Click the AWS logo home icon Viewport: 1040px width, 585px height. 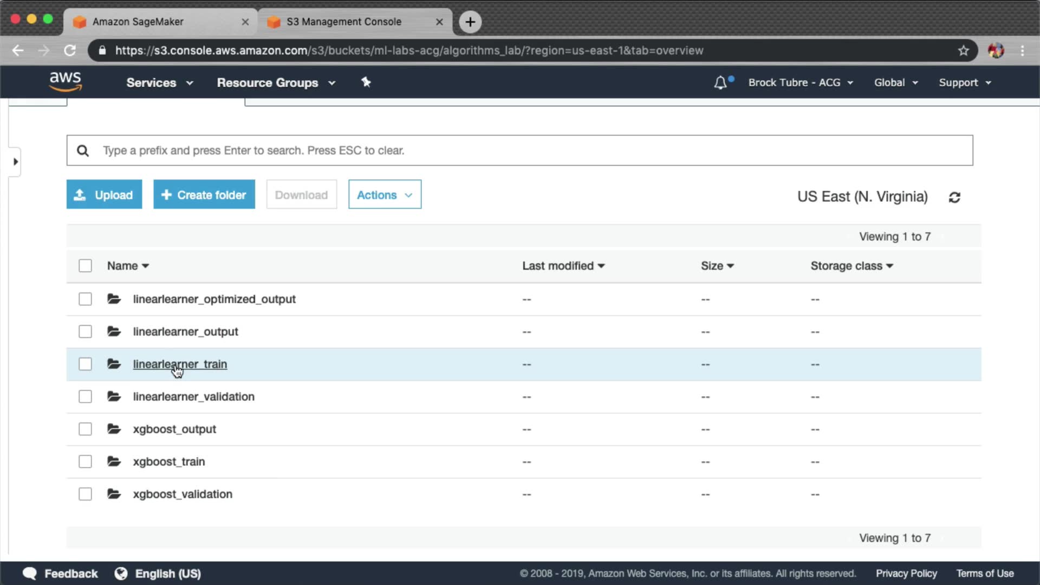pos(65,81)
